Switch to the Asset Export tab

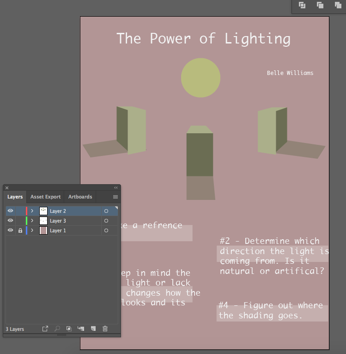click(45, 197)
